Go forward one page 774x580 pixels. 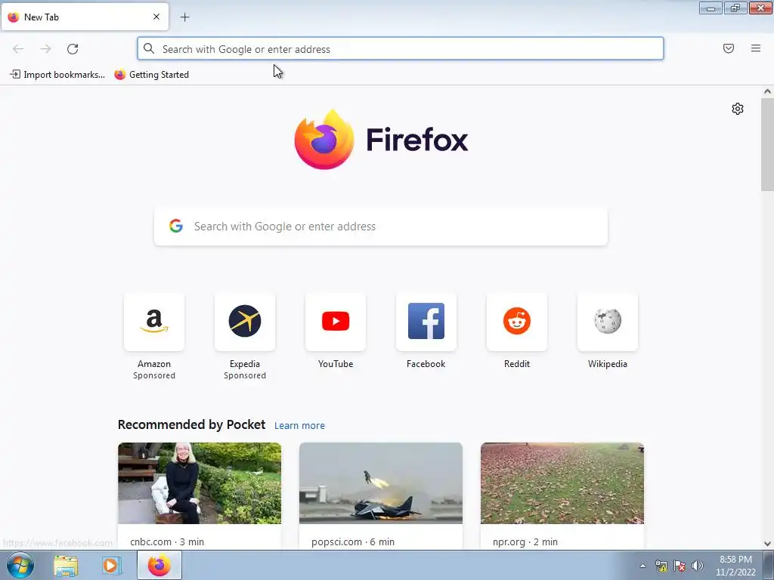45,49
